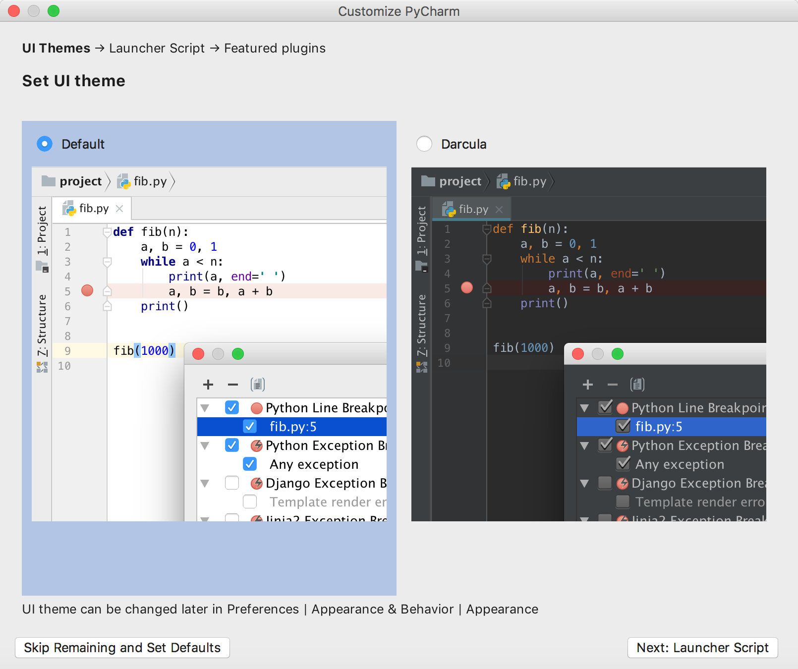Click the plus add icon in Default preview
The width and height of the screenshot is (798, 669).
click(x=208, y=385)
